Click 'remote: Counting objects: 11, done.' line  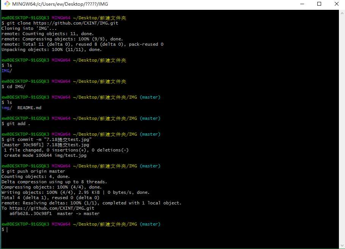[x=47, y=34]
